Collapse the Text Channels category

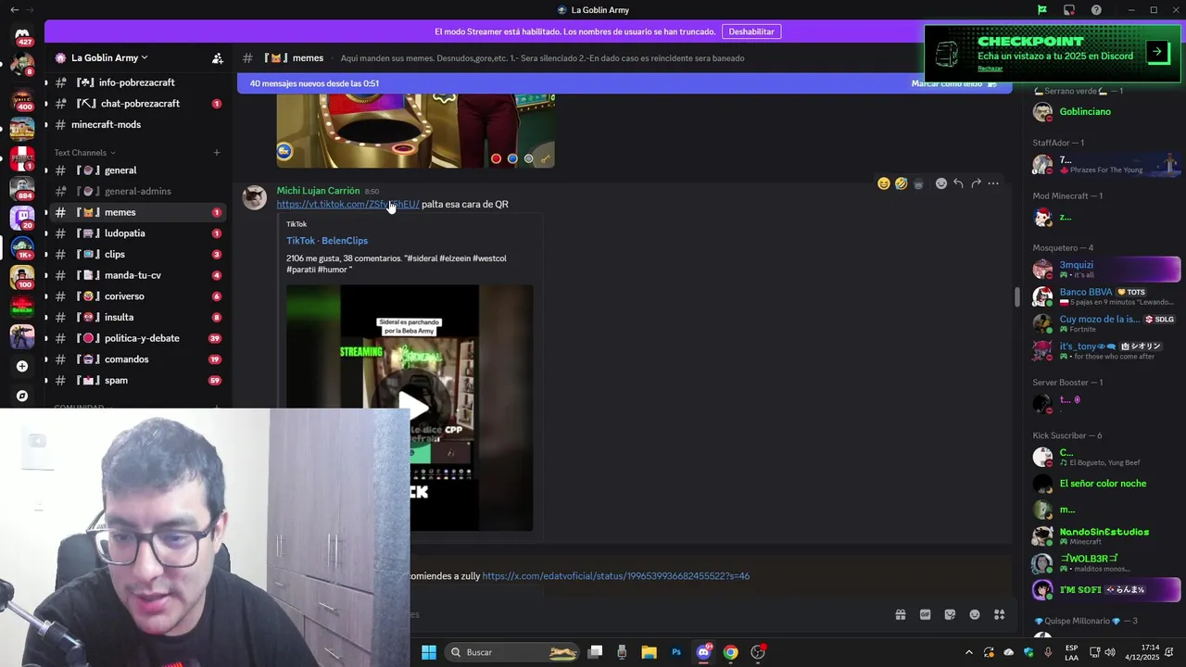84,152
